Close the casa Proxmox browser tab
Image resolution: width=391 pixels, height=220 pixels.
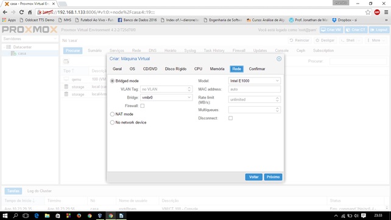[54, 4]
